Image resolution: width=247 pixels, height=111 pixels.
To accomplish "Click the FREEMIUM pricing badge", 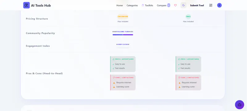I will pyautogui.click(x=123, y=17).
